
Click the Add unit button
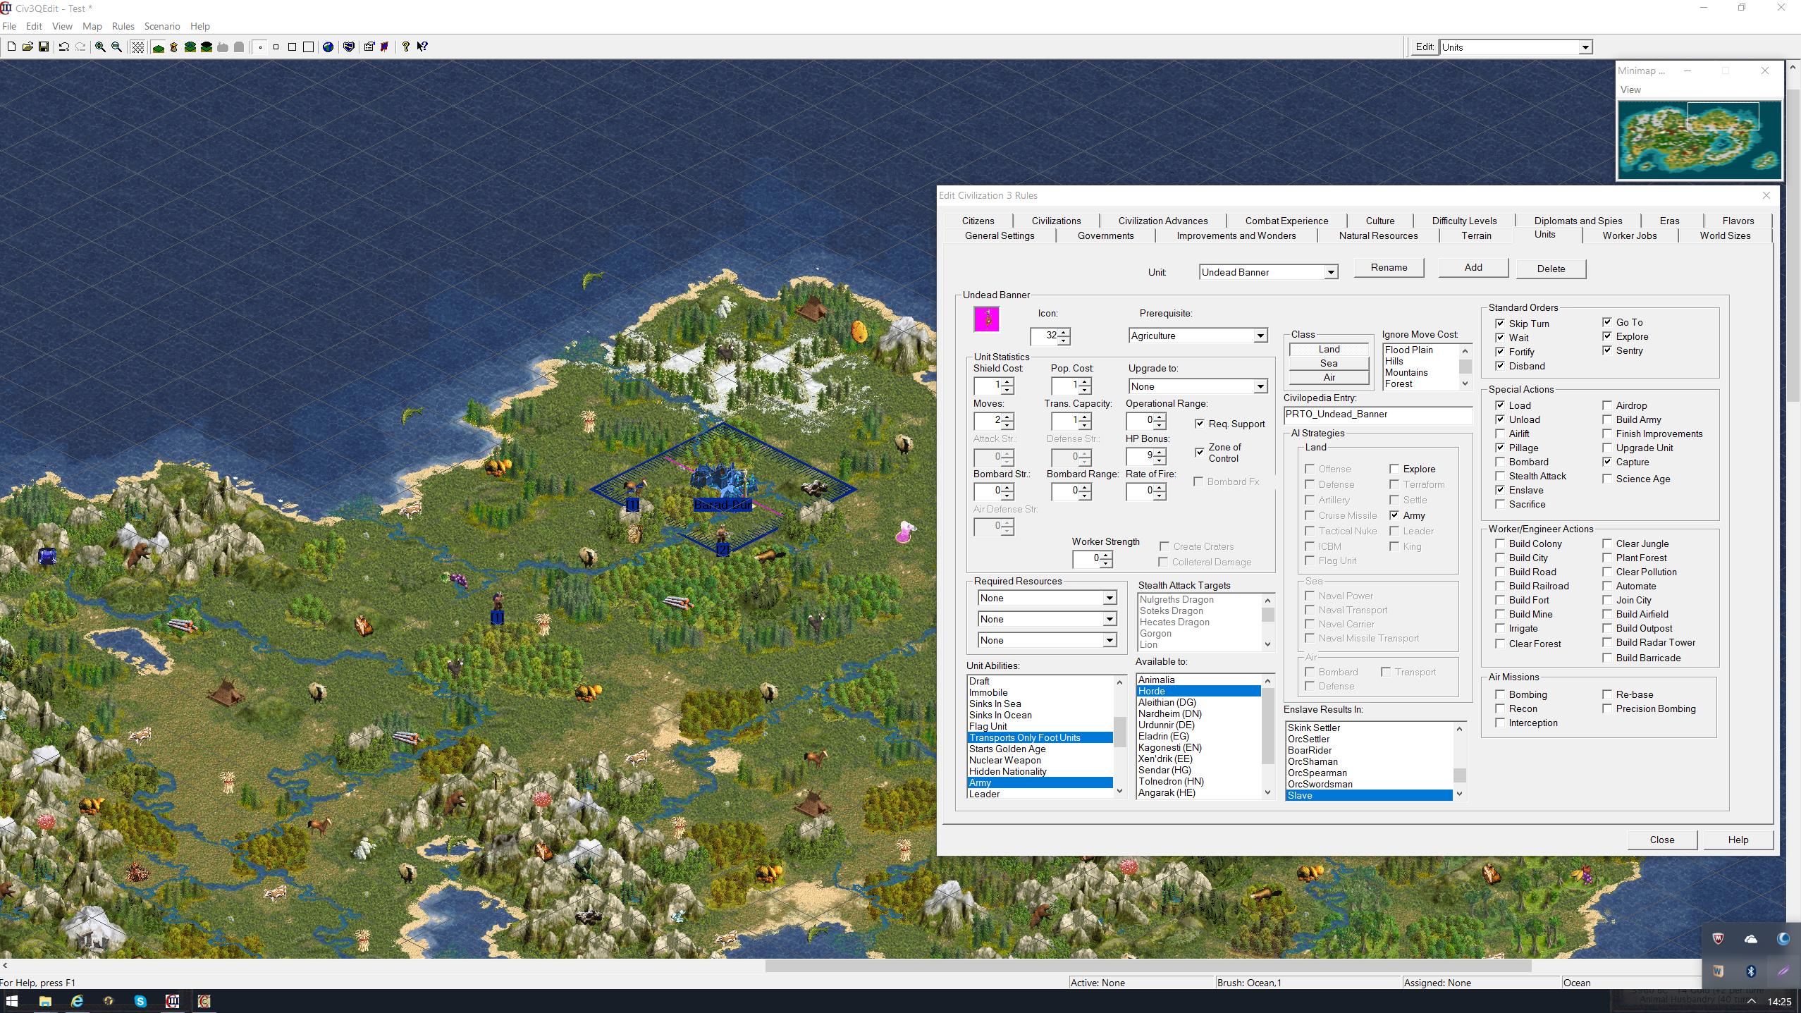(x=1473, y=268)
